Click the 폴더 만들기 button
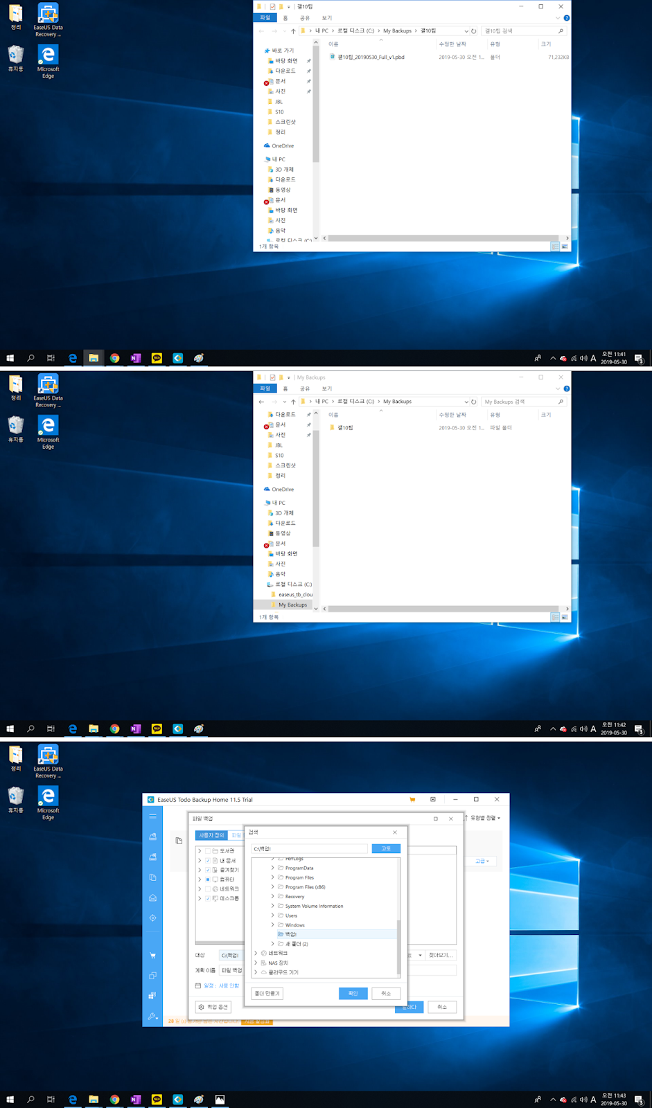 pyautogui.click(x=267, y=993)
